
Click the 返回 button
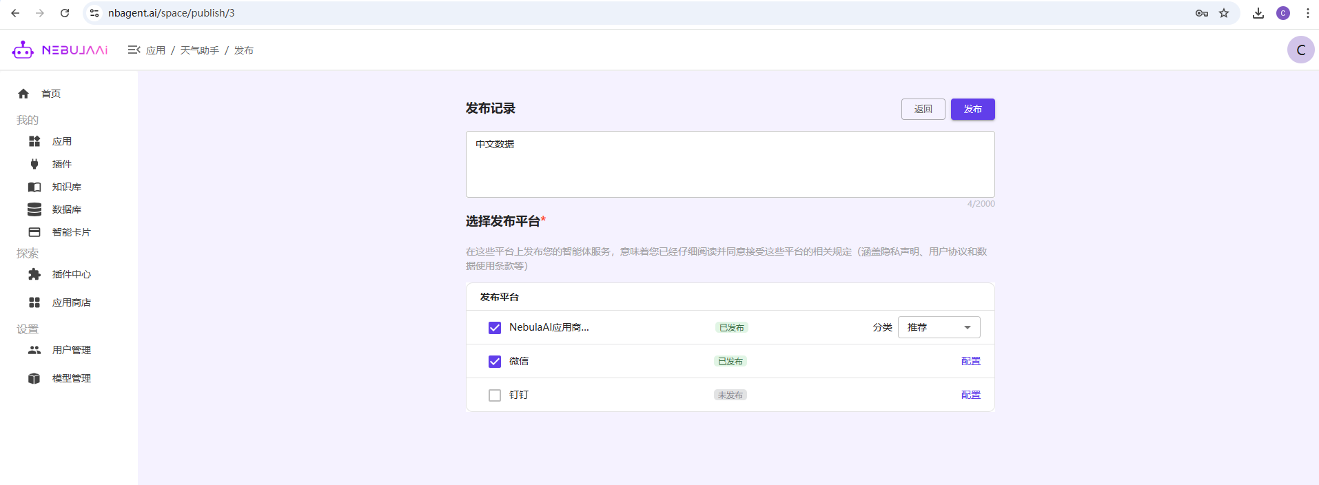coord(923,109)
